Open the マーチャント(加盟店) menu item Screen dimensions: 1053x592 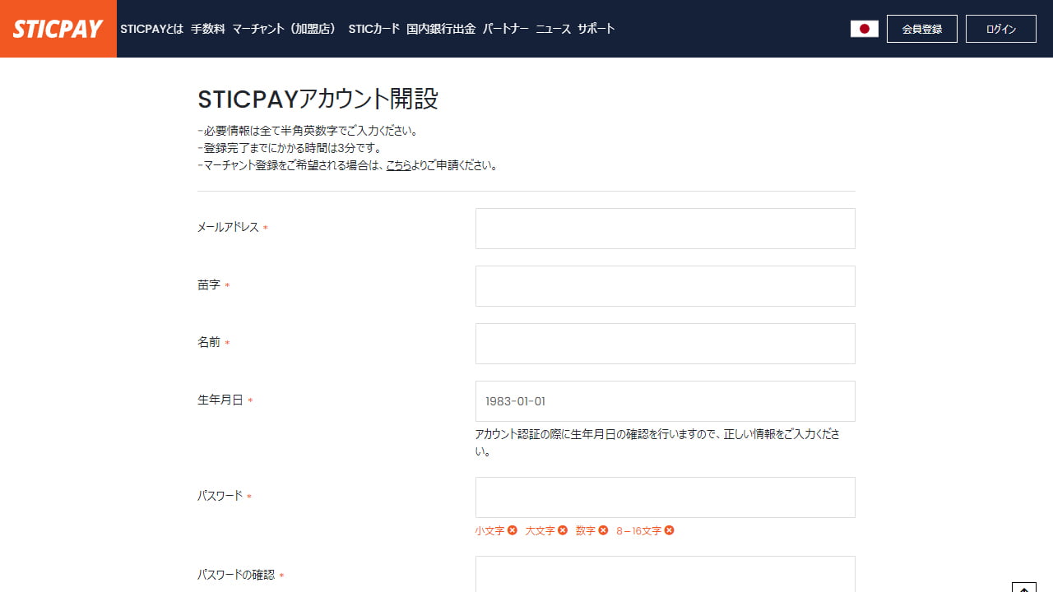pos(285,29)
